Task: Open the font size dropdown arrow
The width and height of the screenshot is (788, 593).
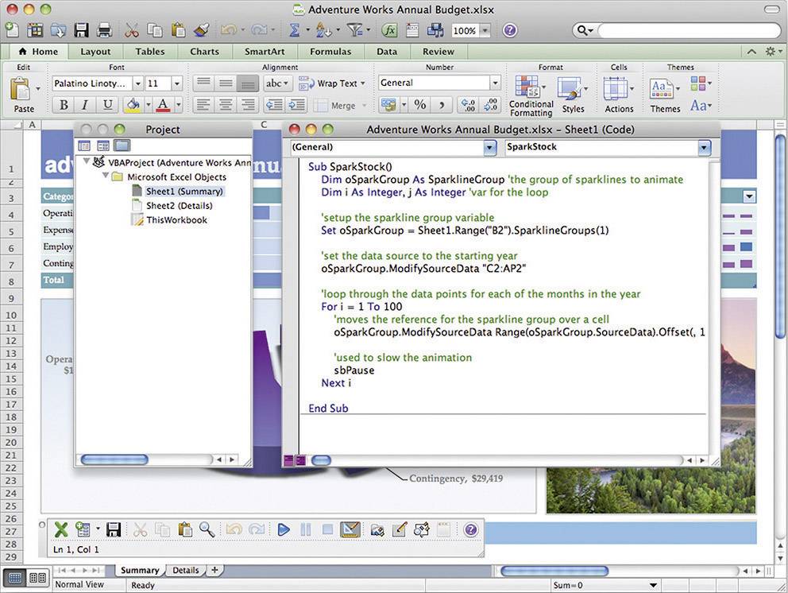Action: click(176, 83)
